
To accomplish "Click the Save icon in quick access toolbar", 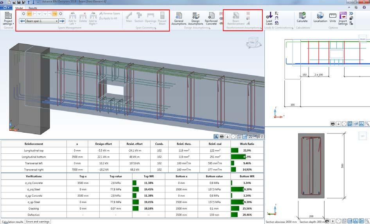I will click(19, 2).
